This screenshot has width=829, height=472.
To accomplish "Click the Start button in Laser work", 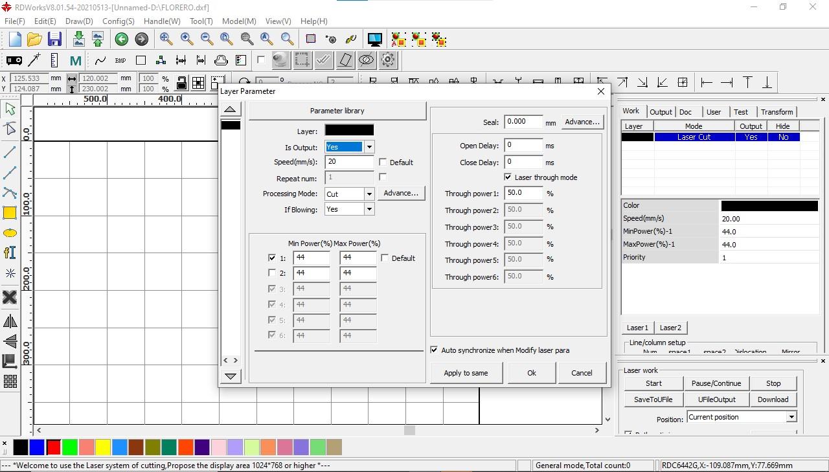I will pyautogui.click(x=653, y=383).
